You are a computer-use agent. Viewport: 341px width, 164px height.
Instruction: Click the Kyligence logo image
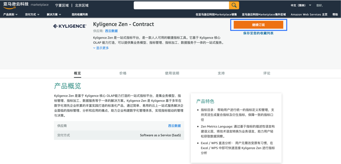coord(70,26)
